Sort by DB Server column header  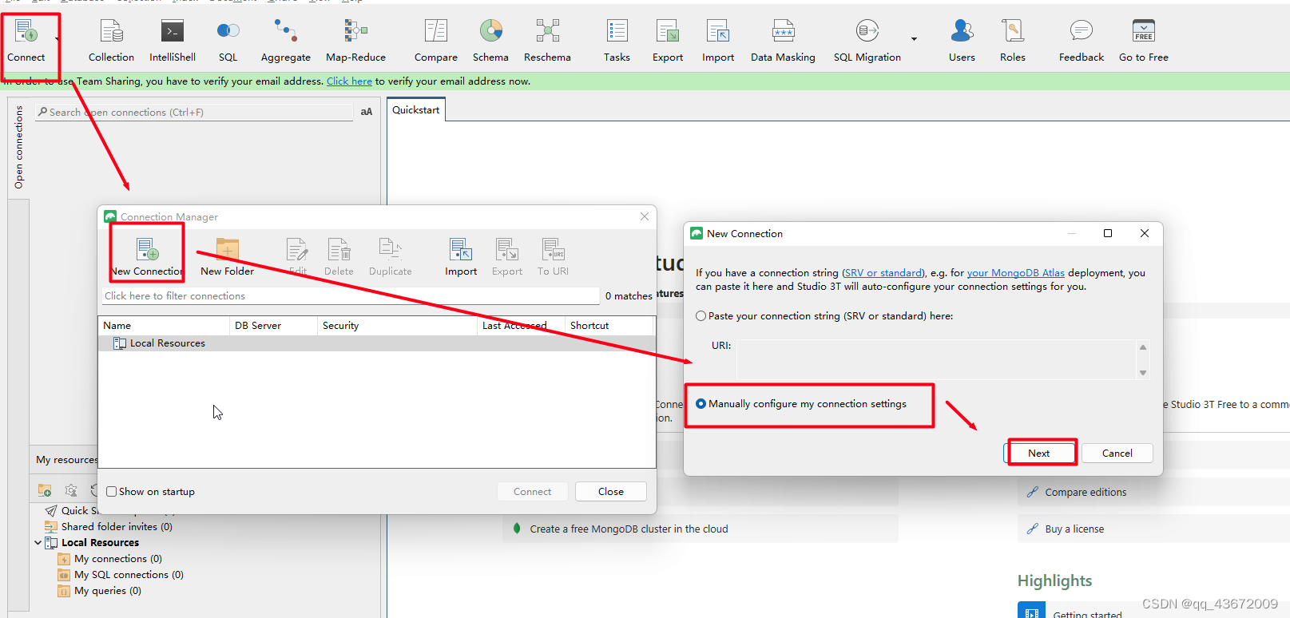273,325
